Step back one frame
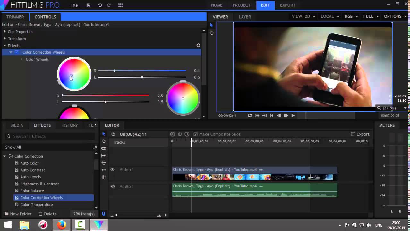Screen dimensions: 410x231 279,116
